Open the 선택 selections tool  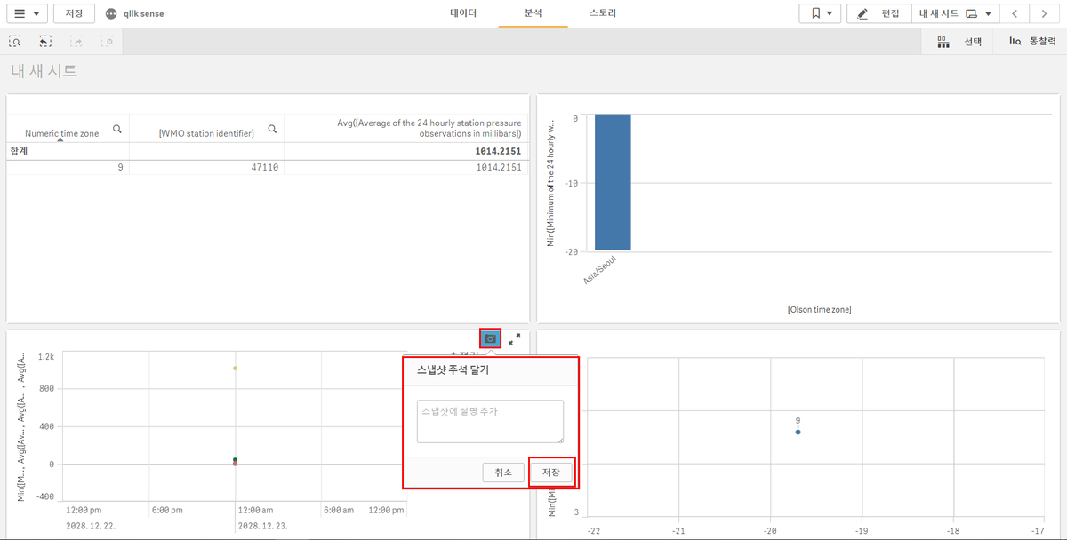tap(959, 41)
